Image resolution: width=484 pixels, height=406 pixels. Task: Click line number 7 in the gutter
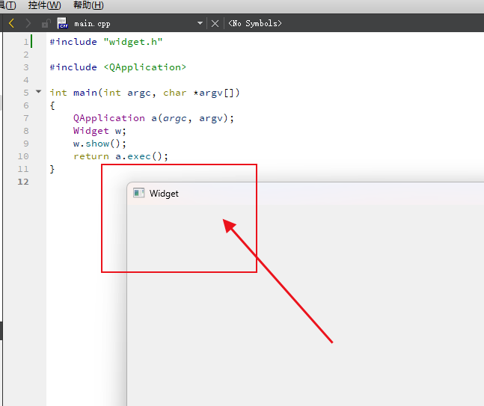pos(26,118)
